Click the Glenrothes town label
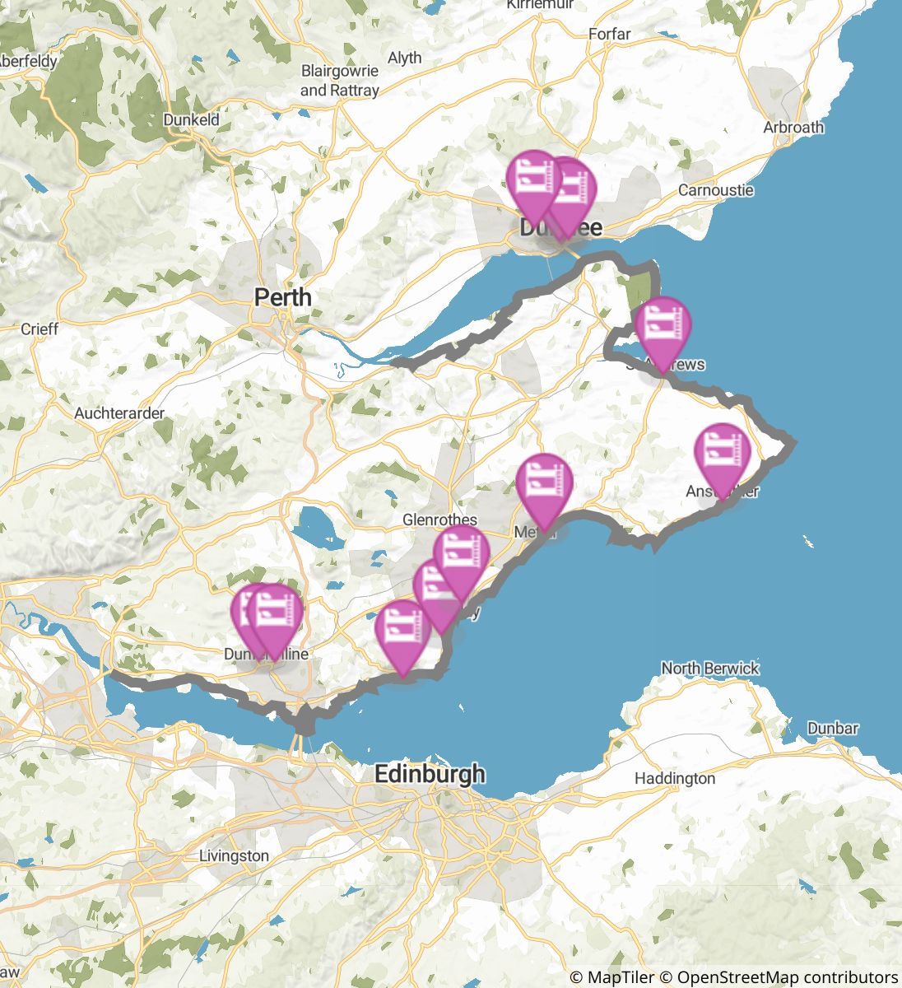This screenshot has height=988, width=902. pos(440,520)
